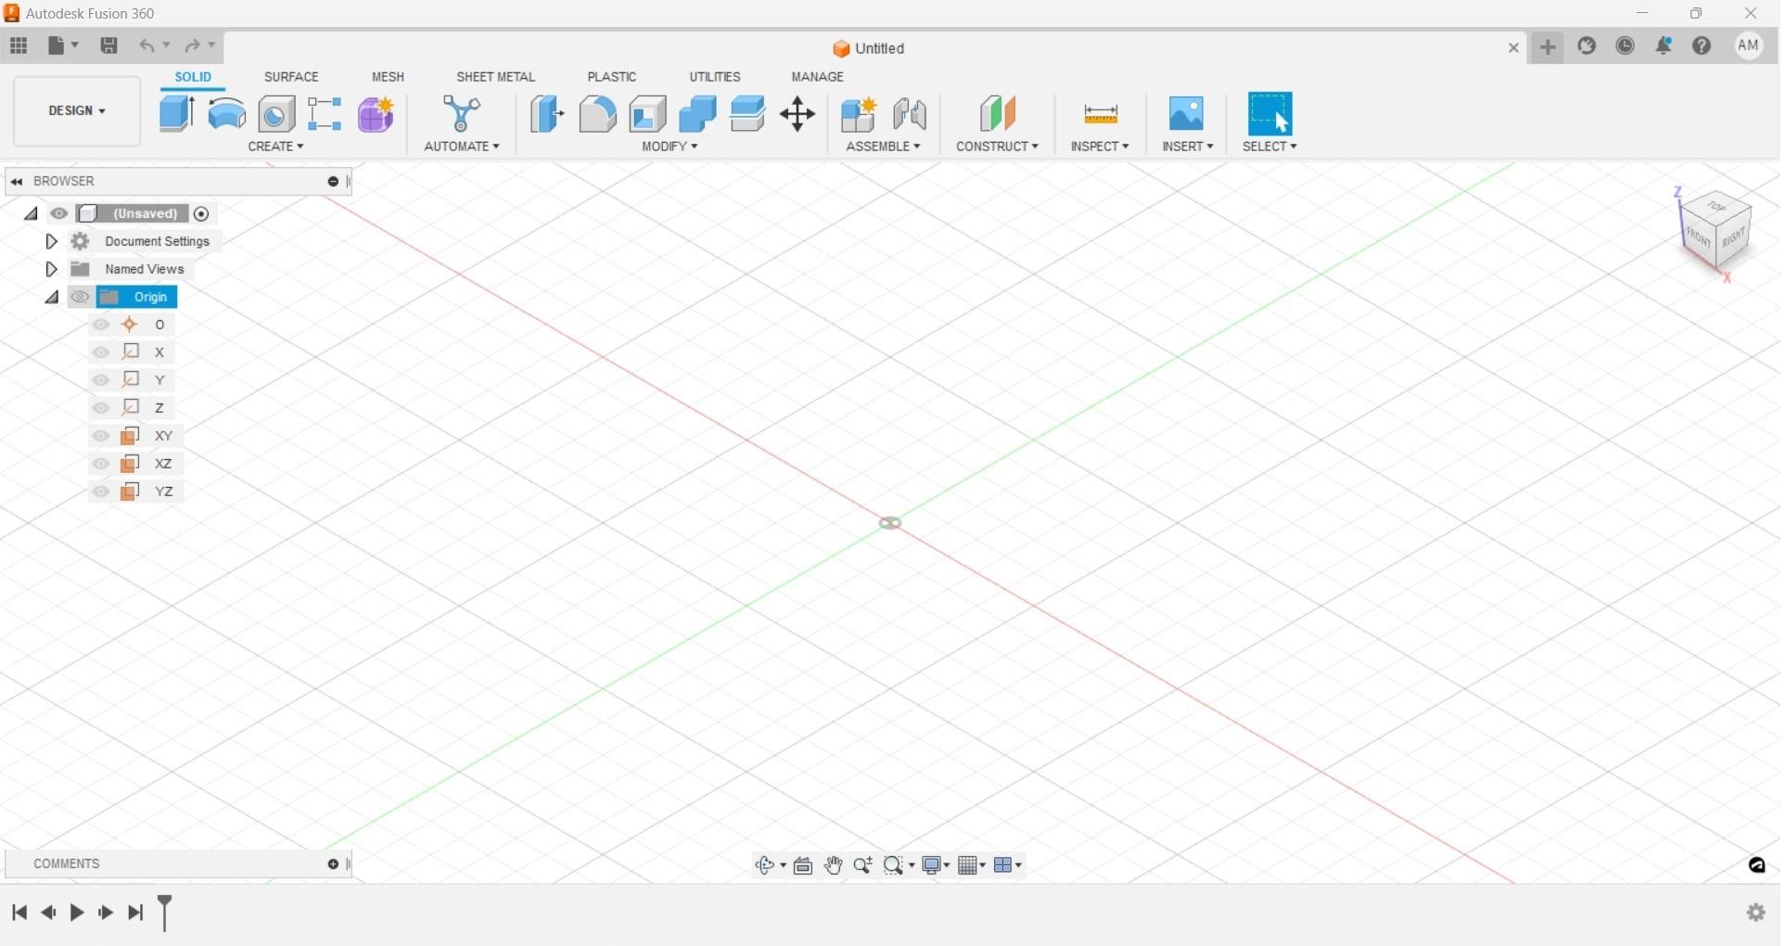Show the XY plane
This screenshot has height=946, width=1786.
101,437
